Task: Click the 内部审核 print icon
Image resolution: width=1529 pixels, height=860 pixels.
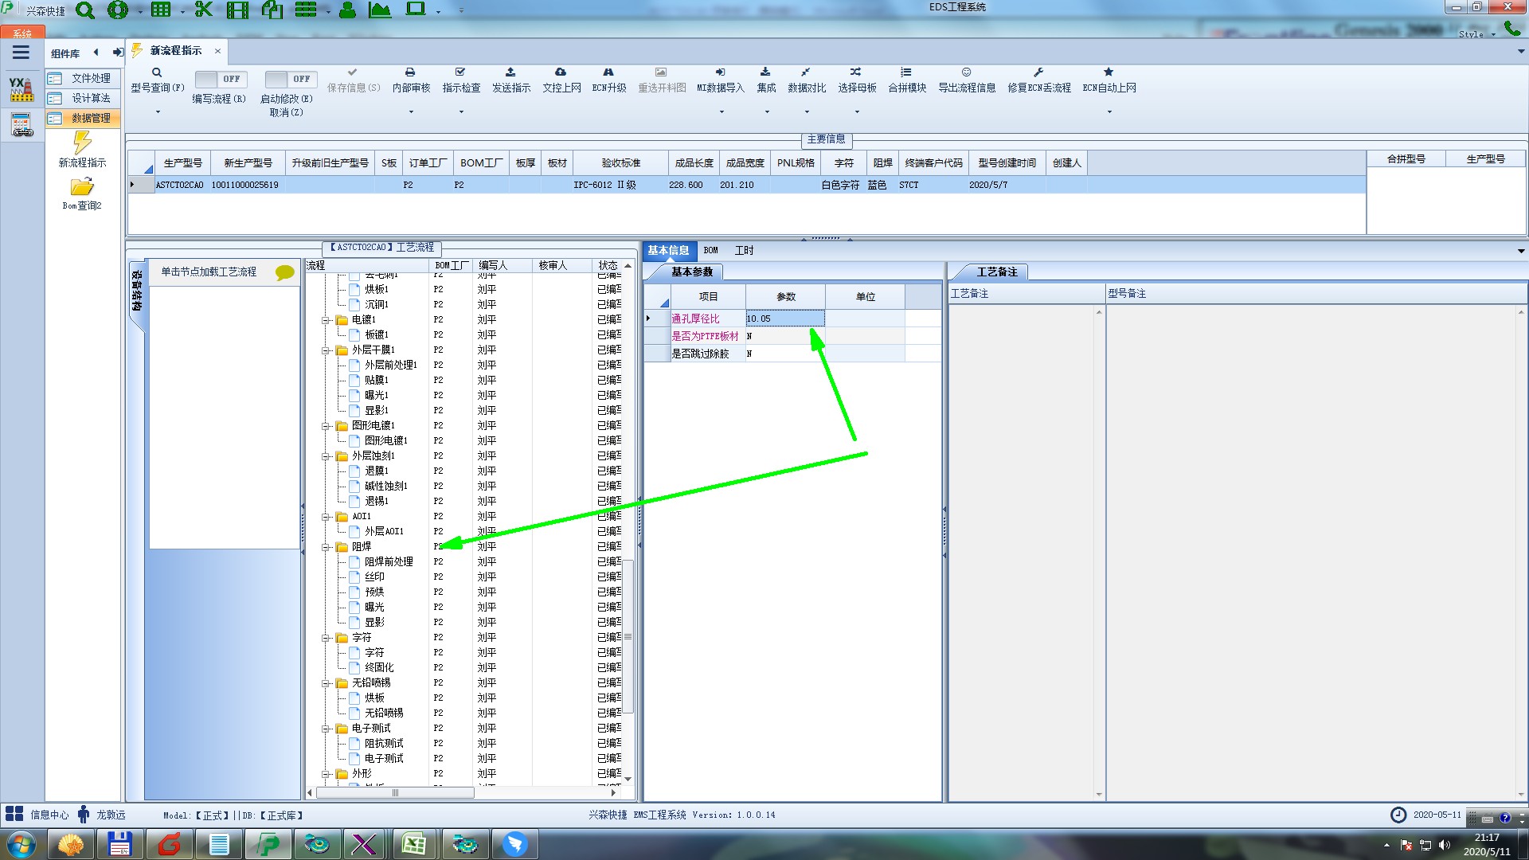Action: pos(410,72)
